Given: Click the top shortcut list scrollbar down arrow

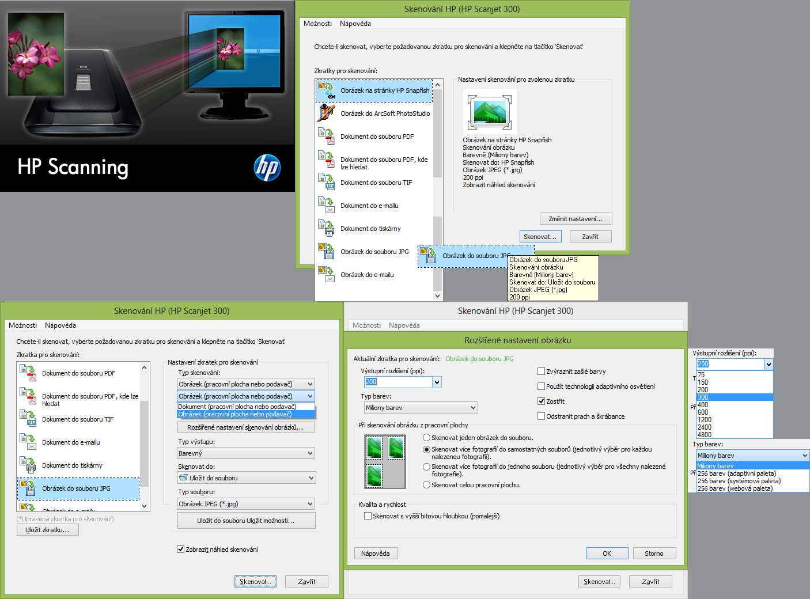Looking at the screenshot, I should pos(437,296).
